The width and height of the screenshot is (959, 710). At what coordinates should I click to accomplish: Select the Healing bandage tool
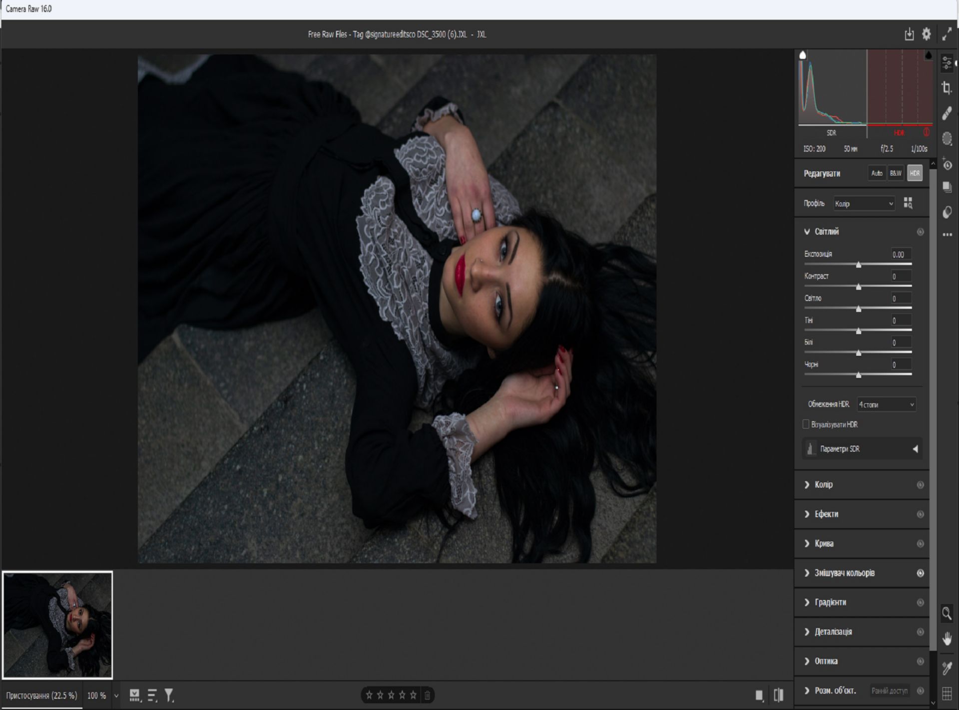(947, 113)
